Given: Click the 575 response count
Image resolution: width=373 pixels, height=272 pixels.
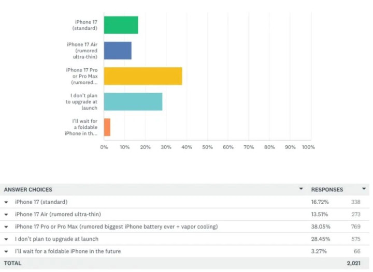Looking at the screenshot, I should [x=356, y=239].
